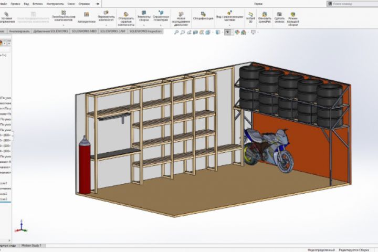378x252 pixels.
Task: Expand Assembly Features dropdown arrow
Action: point(144,25)
